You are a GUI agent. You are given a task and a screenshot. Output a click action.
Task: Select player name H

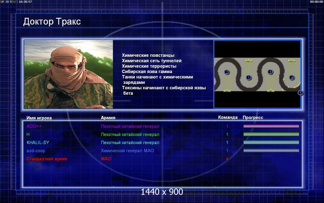coord(28,134)
